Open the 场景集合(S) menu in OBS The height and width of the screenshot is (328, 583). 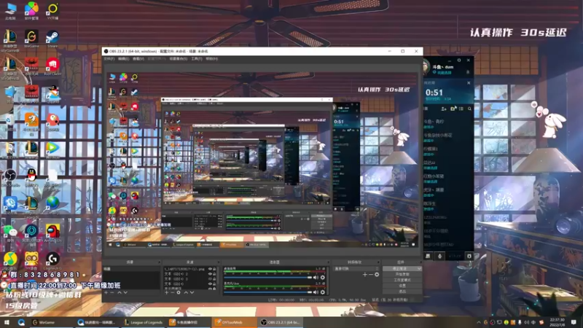point(179,59)
